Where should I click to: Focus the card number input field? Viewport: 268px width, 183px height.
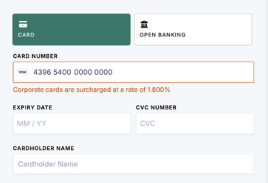pyautogui.click(x=133, y=72)
